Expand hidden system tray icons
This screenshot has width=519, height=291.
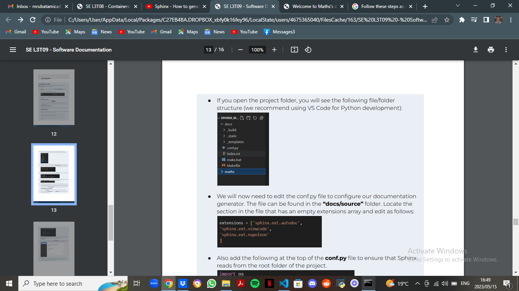[x=417, y=283]
